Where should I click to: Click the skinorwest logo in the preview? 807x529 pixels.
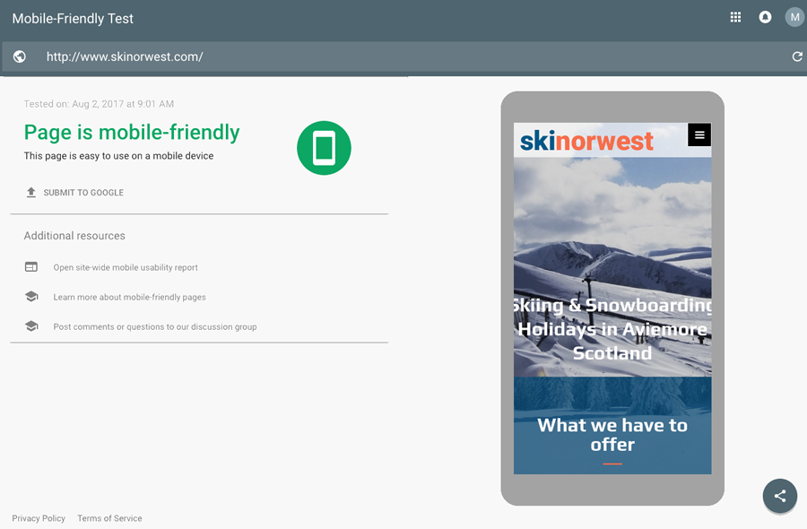tap(586, 141)
